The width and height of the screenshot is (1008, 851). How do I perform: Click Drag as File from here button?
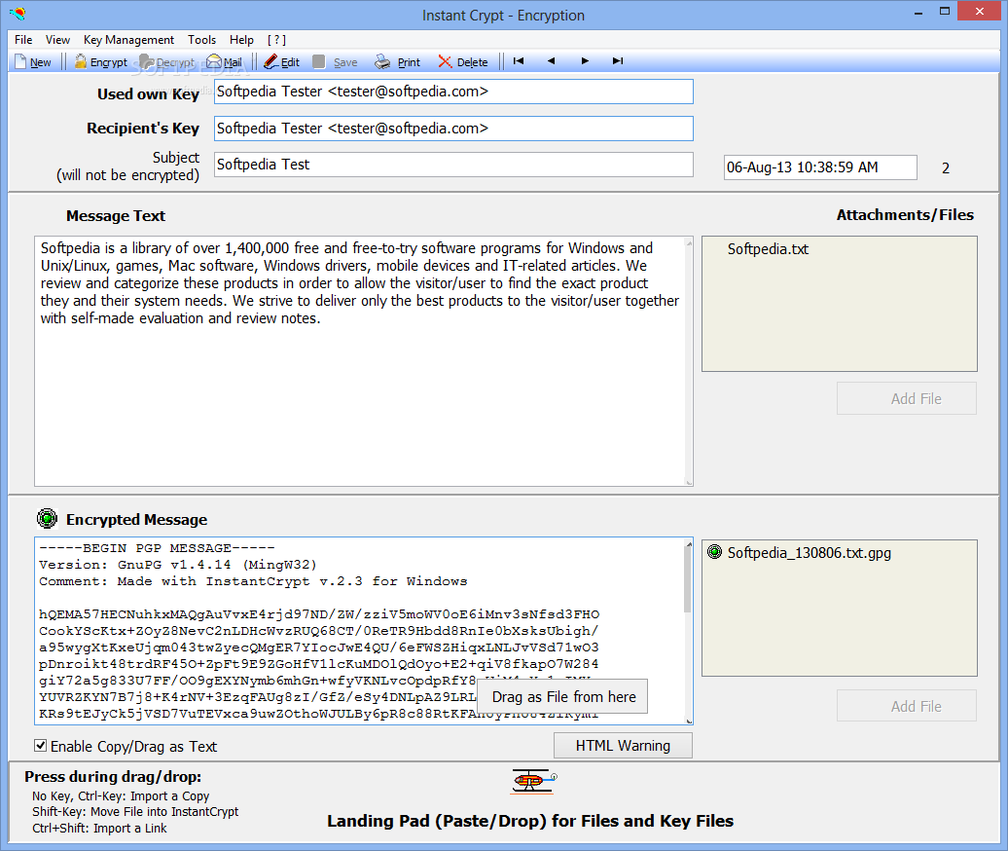[x=563, y=696]
